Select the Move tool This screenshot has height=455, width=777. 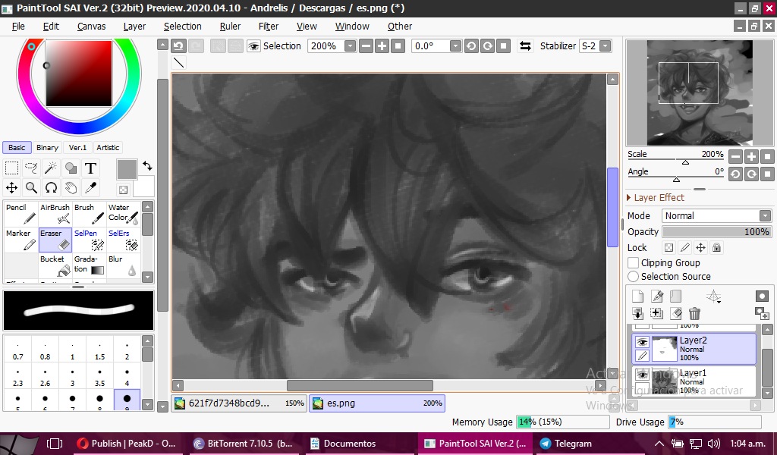click(12, 188)
